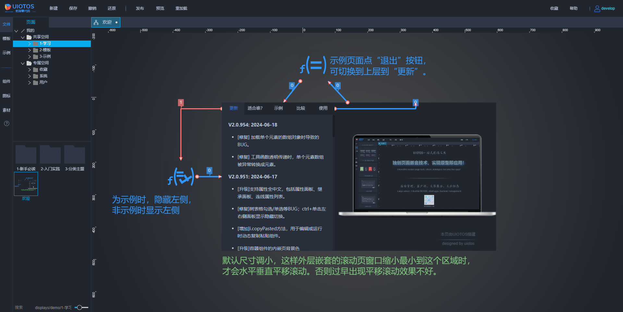Image resolution: width=623 pixels, height=312 pixels.
Task: Switch to the 文件 sidebar panel
Action: pyautogui.click(x=6, y=24)
